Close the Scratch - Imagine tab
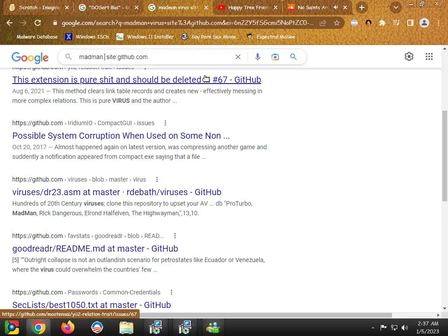This screenshot has width=448, height=336. (67, 7)
